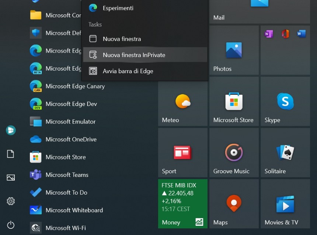
Task: Open the Photos tile
Action: pyautogui.click(x=234, y=50)
